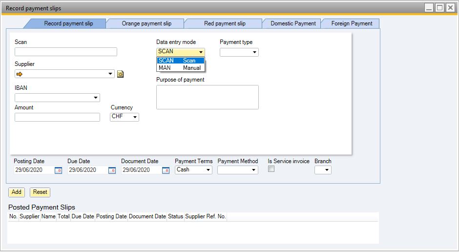This screenshot has width=459, height=252.
Task: Tick the Is Service invoice checkbox
Action: coord(271,169)
